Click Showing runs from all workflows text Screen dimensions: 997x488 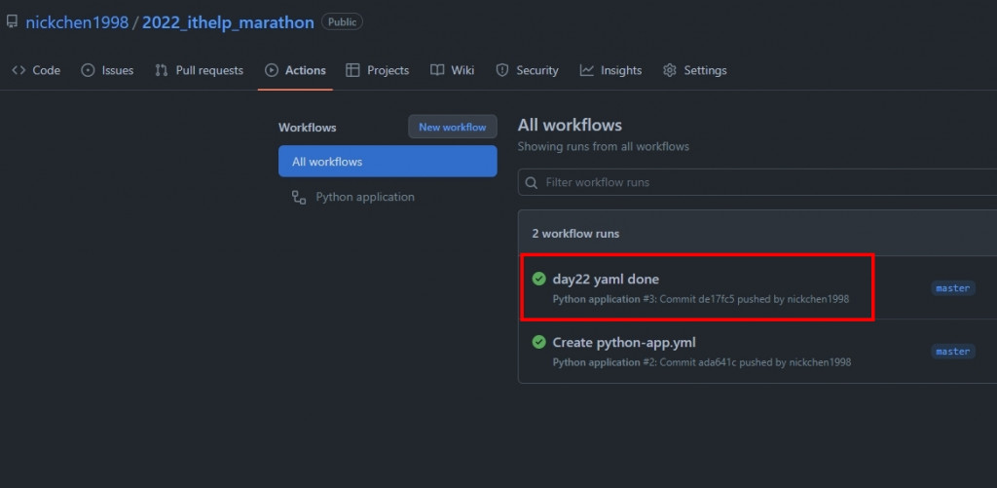coord(604,146)
